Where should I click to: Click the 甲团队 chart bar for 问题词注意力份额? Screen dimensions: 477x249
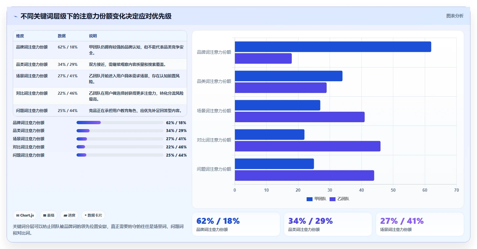click(274, 164)
